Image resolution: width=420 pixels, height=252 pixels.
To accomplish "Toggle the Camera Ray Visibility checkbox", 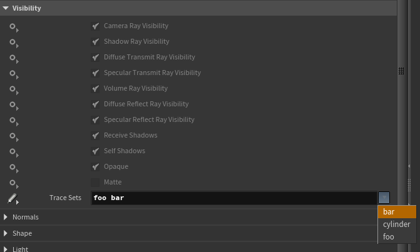I will pos(96,26).
